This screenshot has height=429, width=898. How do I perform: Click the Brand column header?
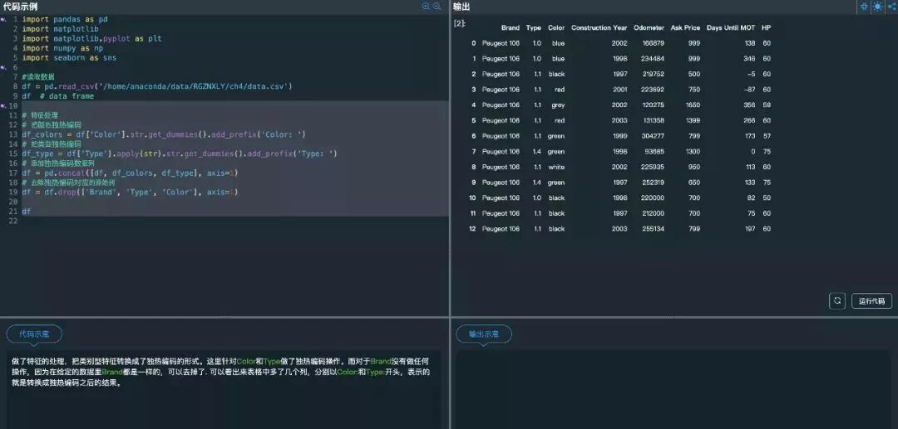coord(511,27)
